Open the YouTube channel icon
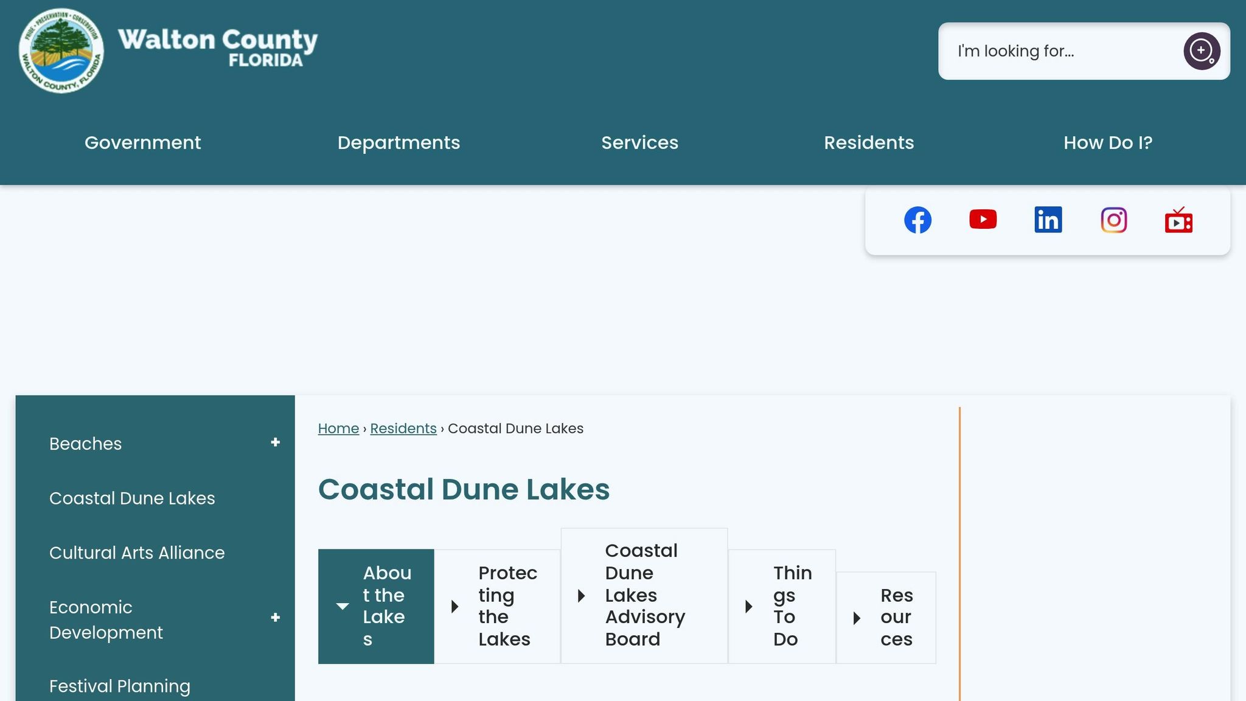This screenshot has height=701, width=1246. (x=983, y=220)
